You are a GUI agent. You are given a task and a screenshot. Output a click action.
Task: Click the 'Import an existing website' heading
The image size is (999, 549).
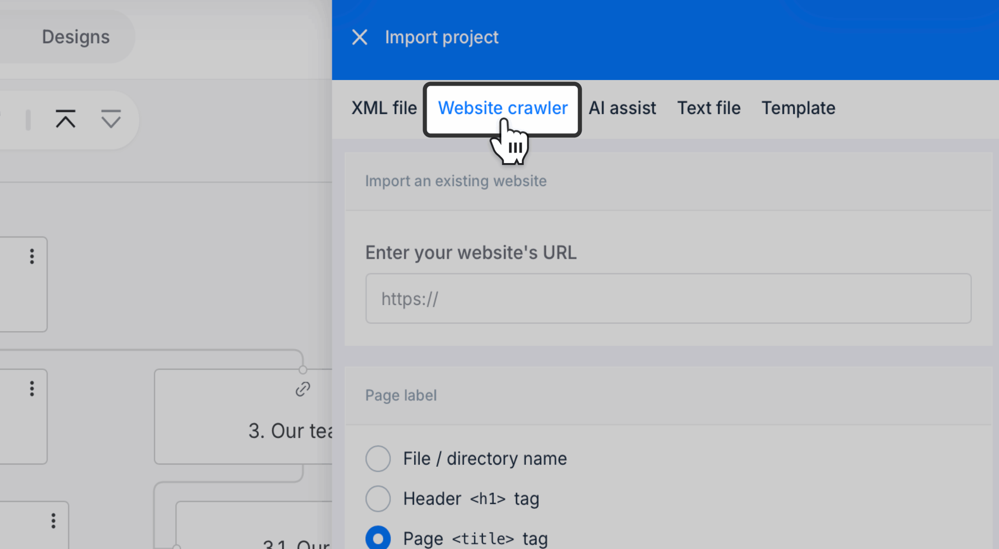[456, 181]
